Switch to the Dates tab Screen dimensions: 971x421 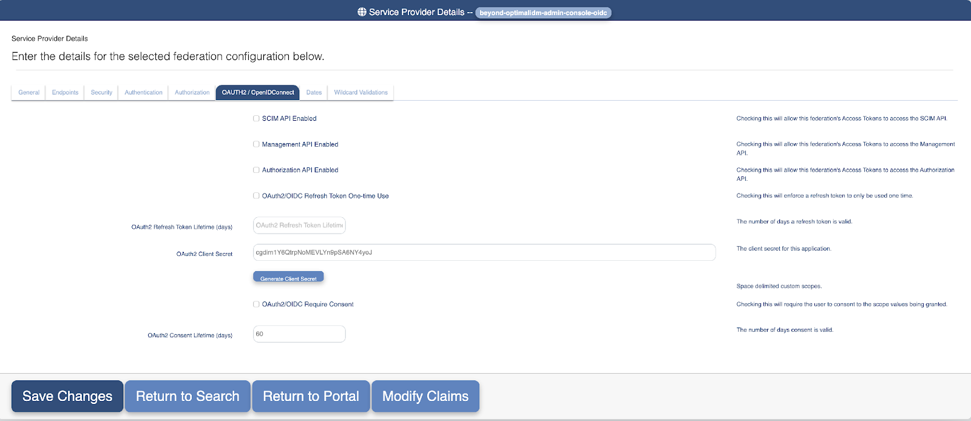(314, 92)
